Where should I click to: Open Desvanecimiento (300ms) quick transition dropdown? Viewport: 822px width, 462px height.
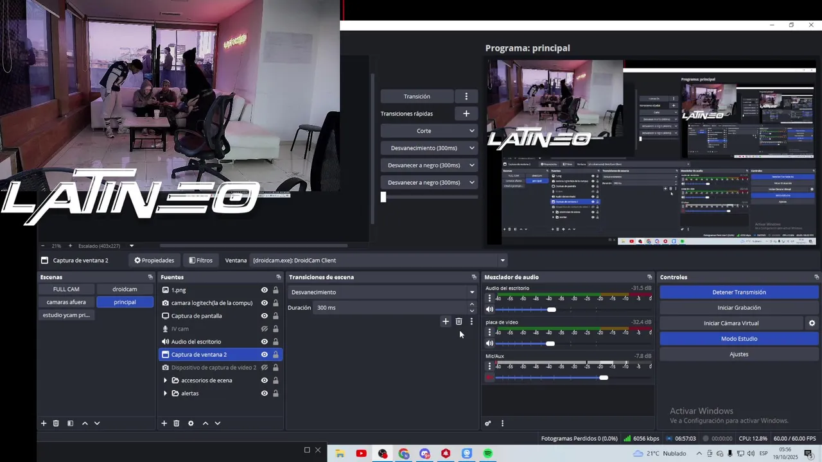(429, 148)
